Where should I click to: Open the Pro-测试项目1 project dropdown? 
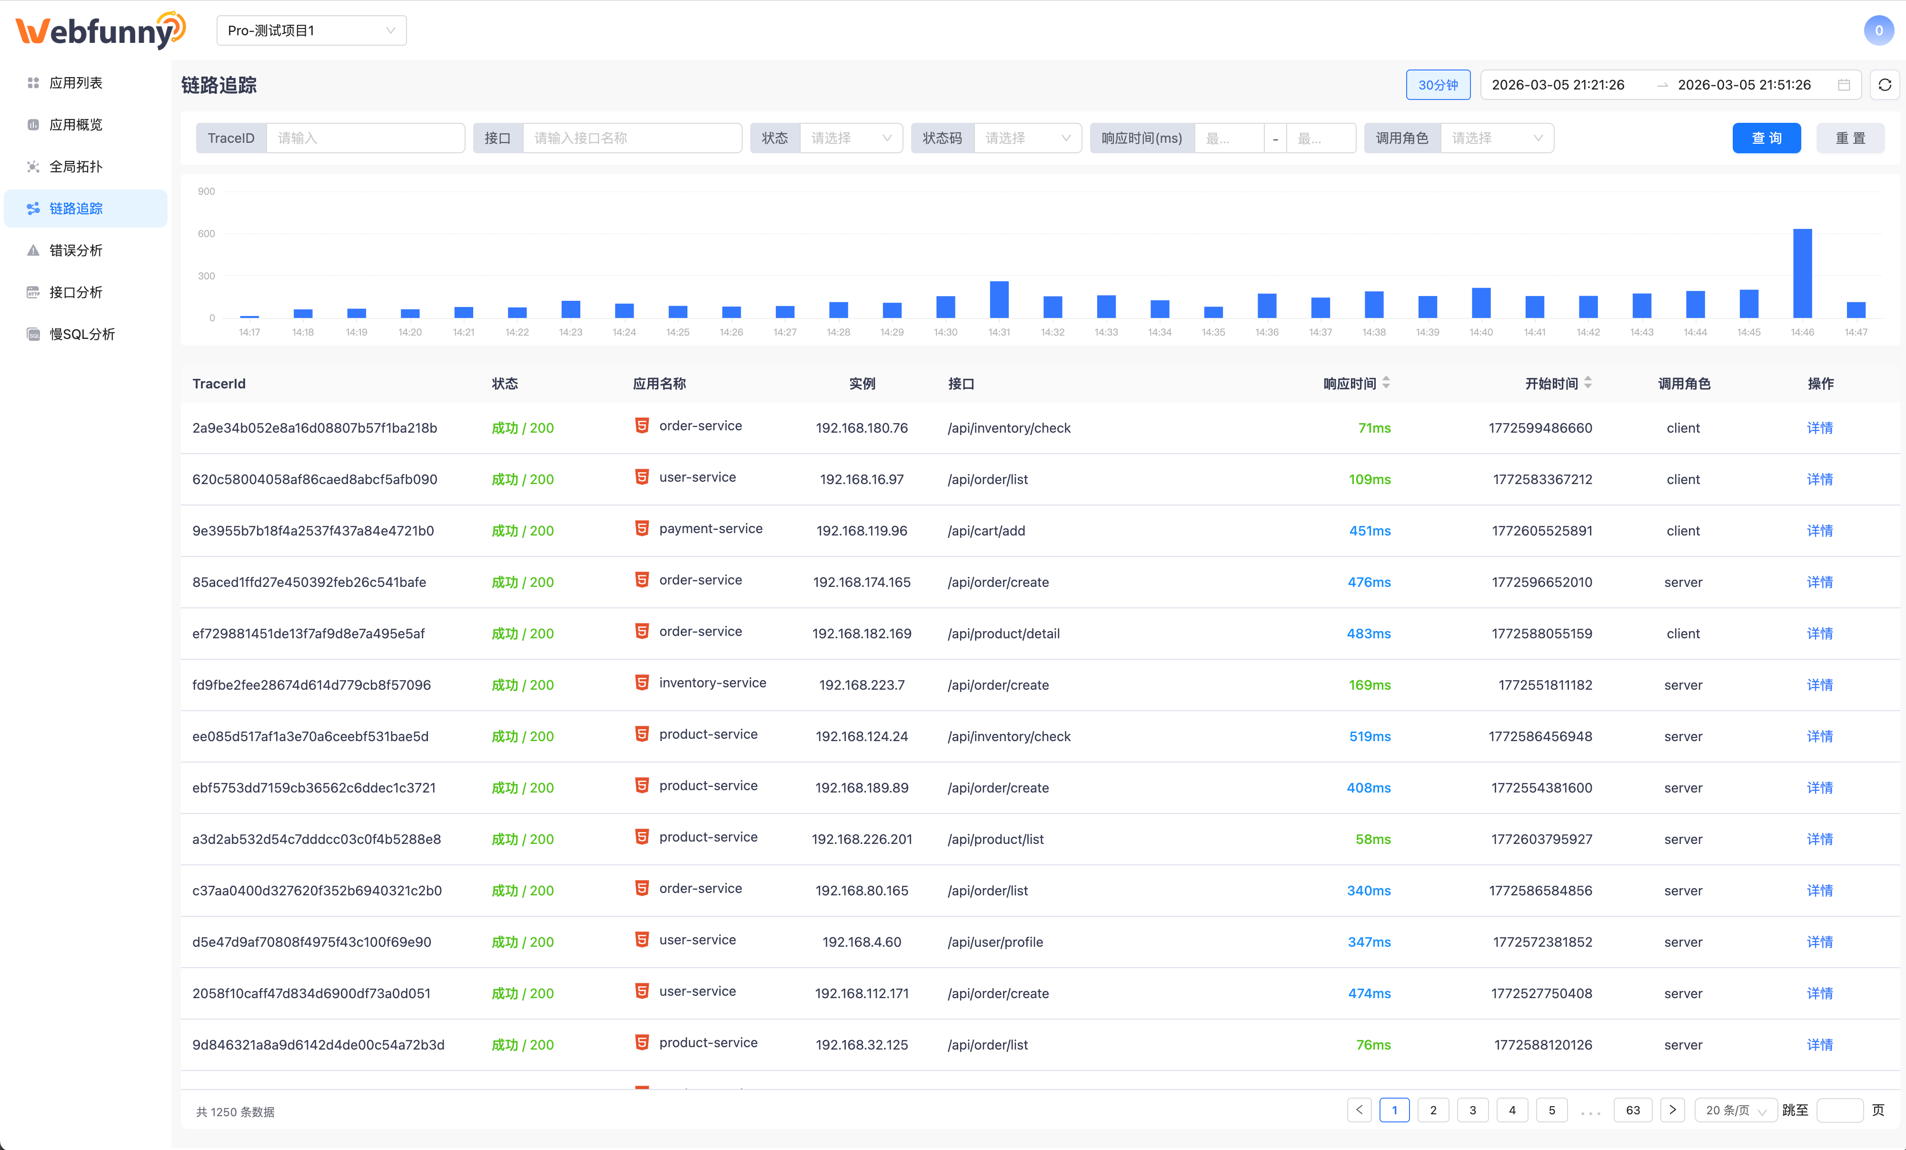(311, 31)
